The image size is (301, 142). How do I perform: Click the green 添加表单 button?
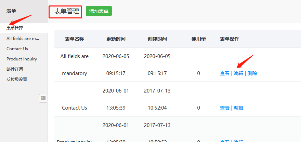click(x=99, y=11)
